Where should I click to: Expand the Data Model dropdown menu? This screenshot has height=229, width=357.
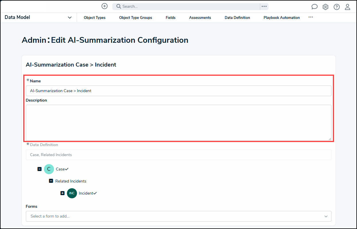coord(38,18)
